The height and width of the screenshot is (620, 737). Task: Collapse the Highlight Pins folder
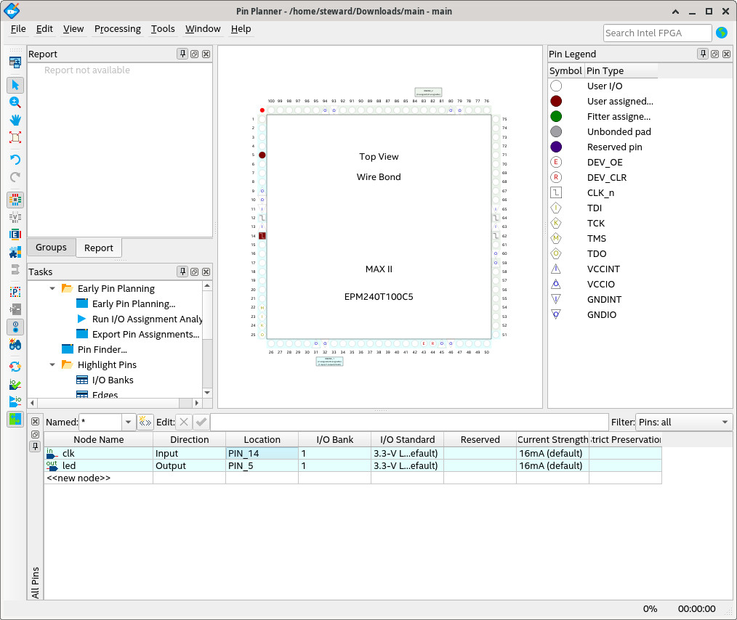click(52, 364)
